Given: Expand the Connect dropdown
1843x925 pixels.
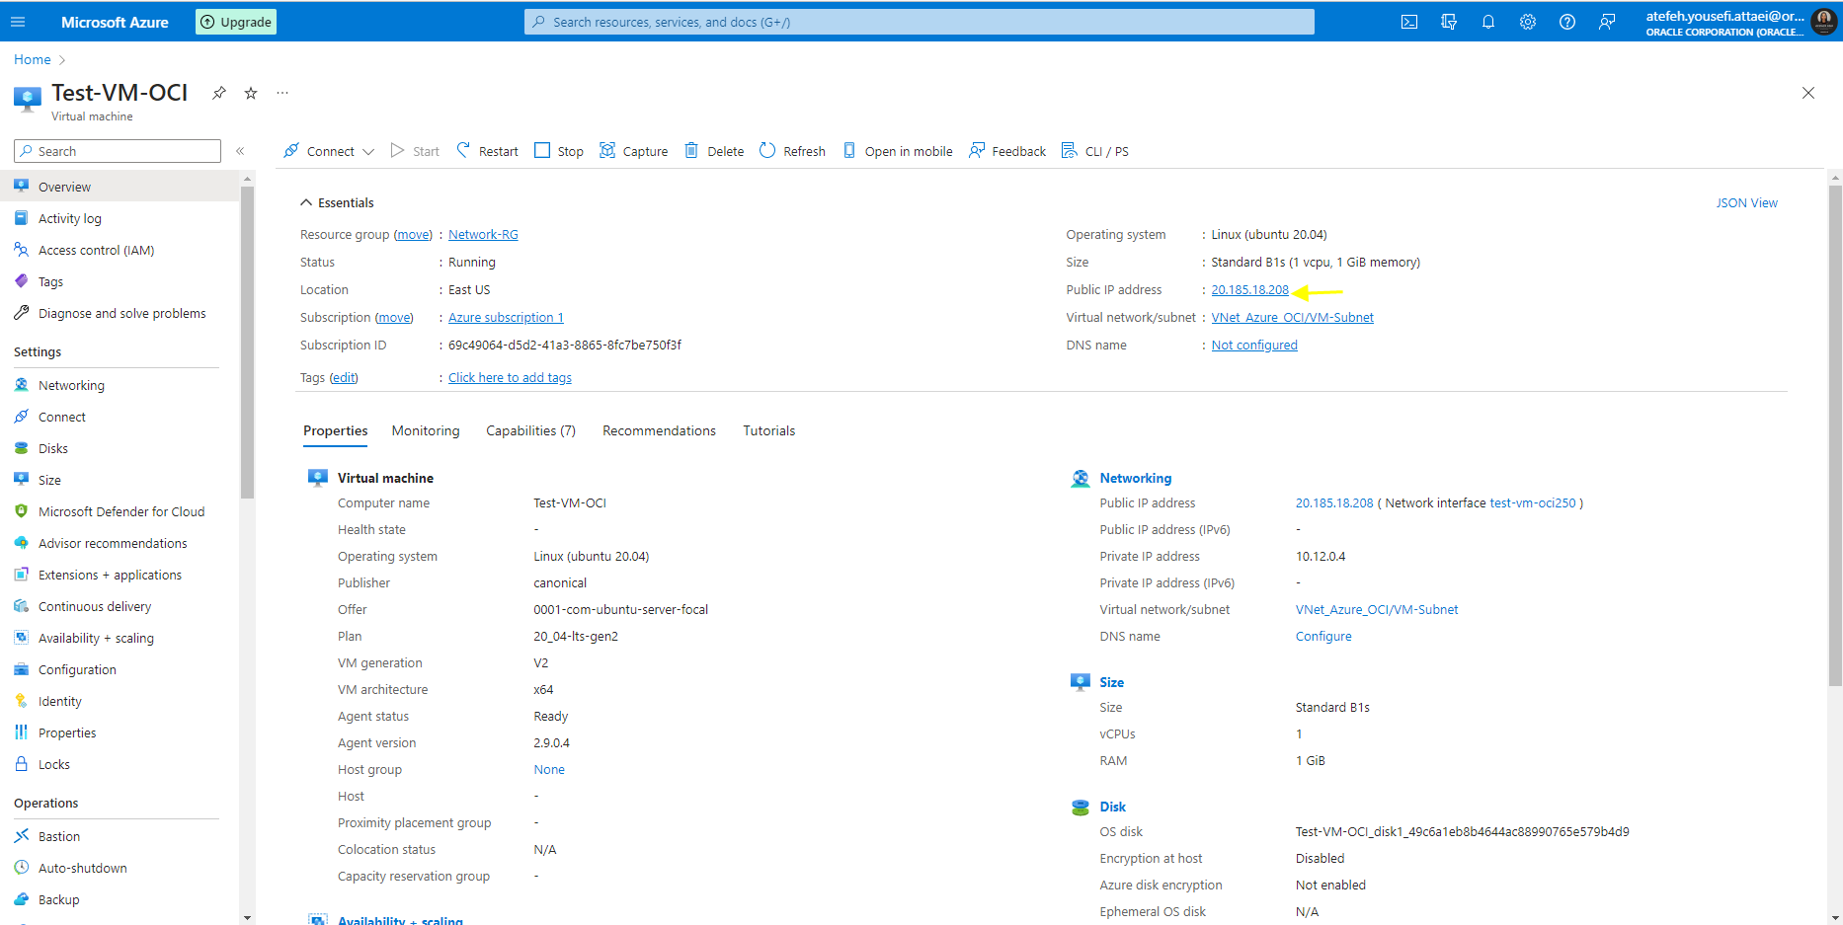Looking at the screenshot, I should click(368, 152).
